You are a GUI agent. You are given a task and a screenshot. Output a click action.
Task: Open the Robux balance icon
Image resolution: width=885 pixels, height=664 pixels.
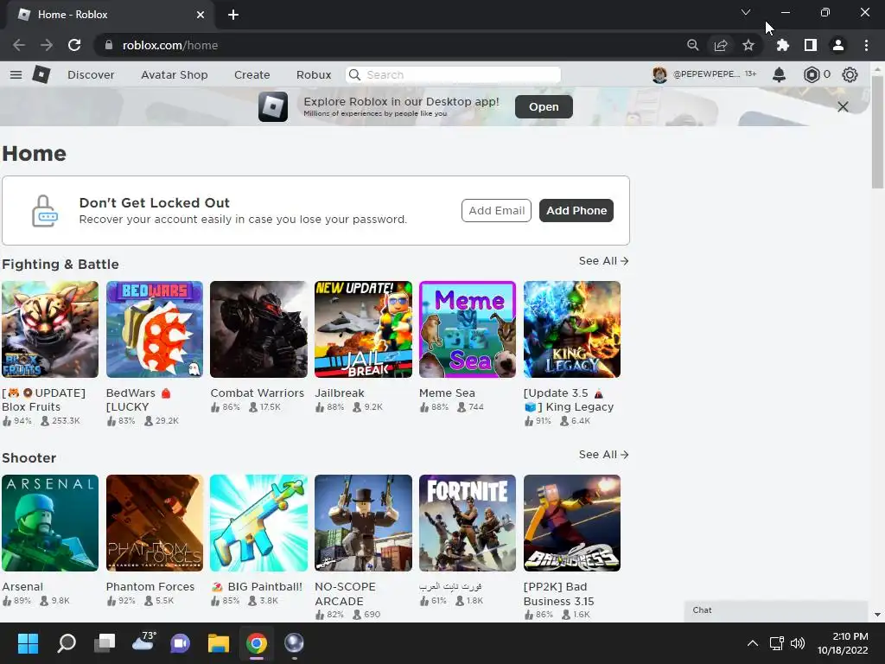click(812, 74)
